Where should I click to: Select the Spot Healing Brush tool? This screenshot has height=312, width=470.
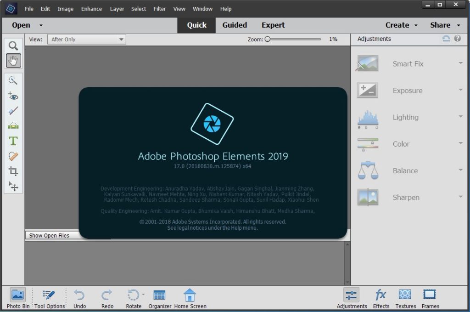click(x=13, y=156)
